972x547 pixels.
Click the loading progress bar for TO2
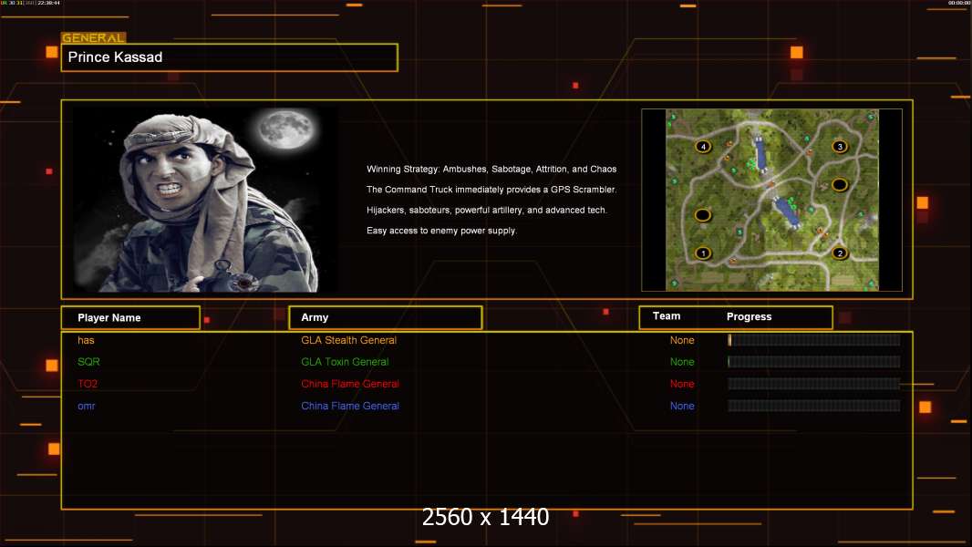[x=814, y=384]
